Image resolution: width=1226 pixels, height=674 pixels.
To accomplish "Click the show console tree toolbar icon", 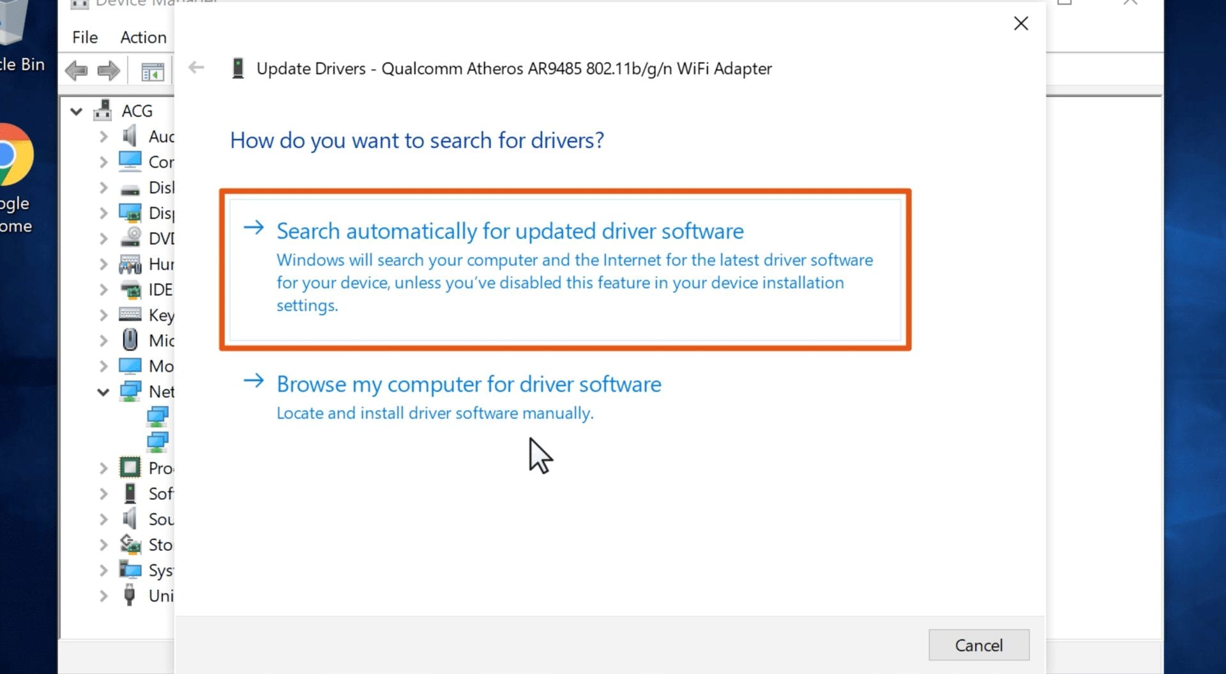I will tap(152, 72).
